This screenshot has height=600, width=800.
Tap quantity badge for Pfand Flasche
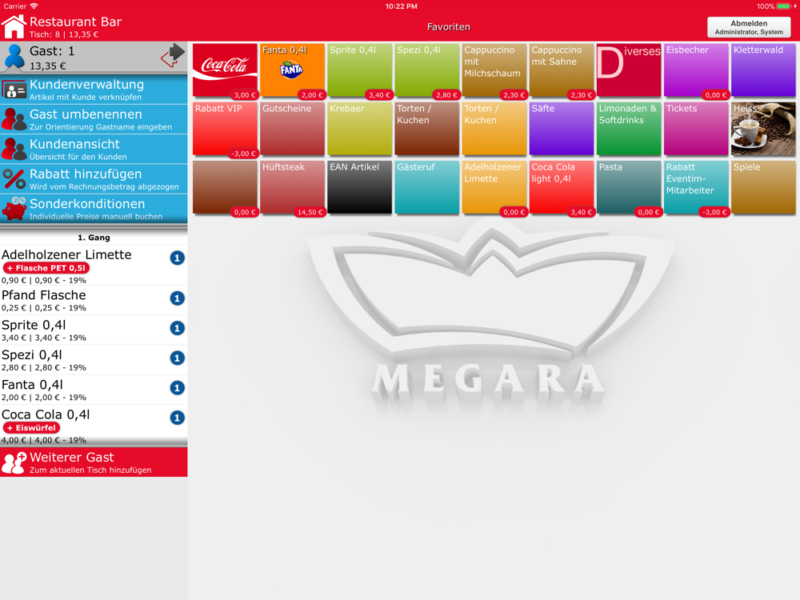tap(177, 298)
